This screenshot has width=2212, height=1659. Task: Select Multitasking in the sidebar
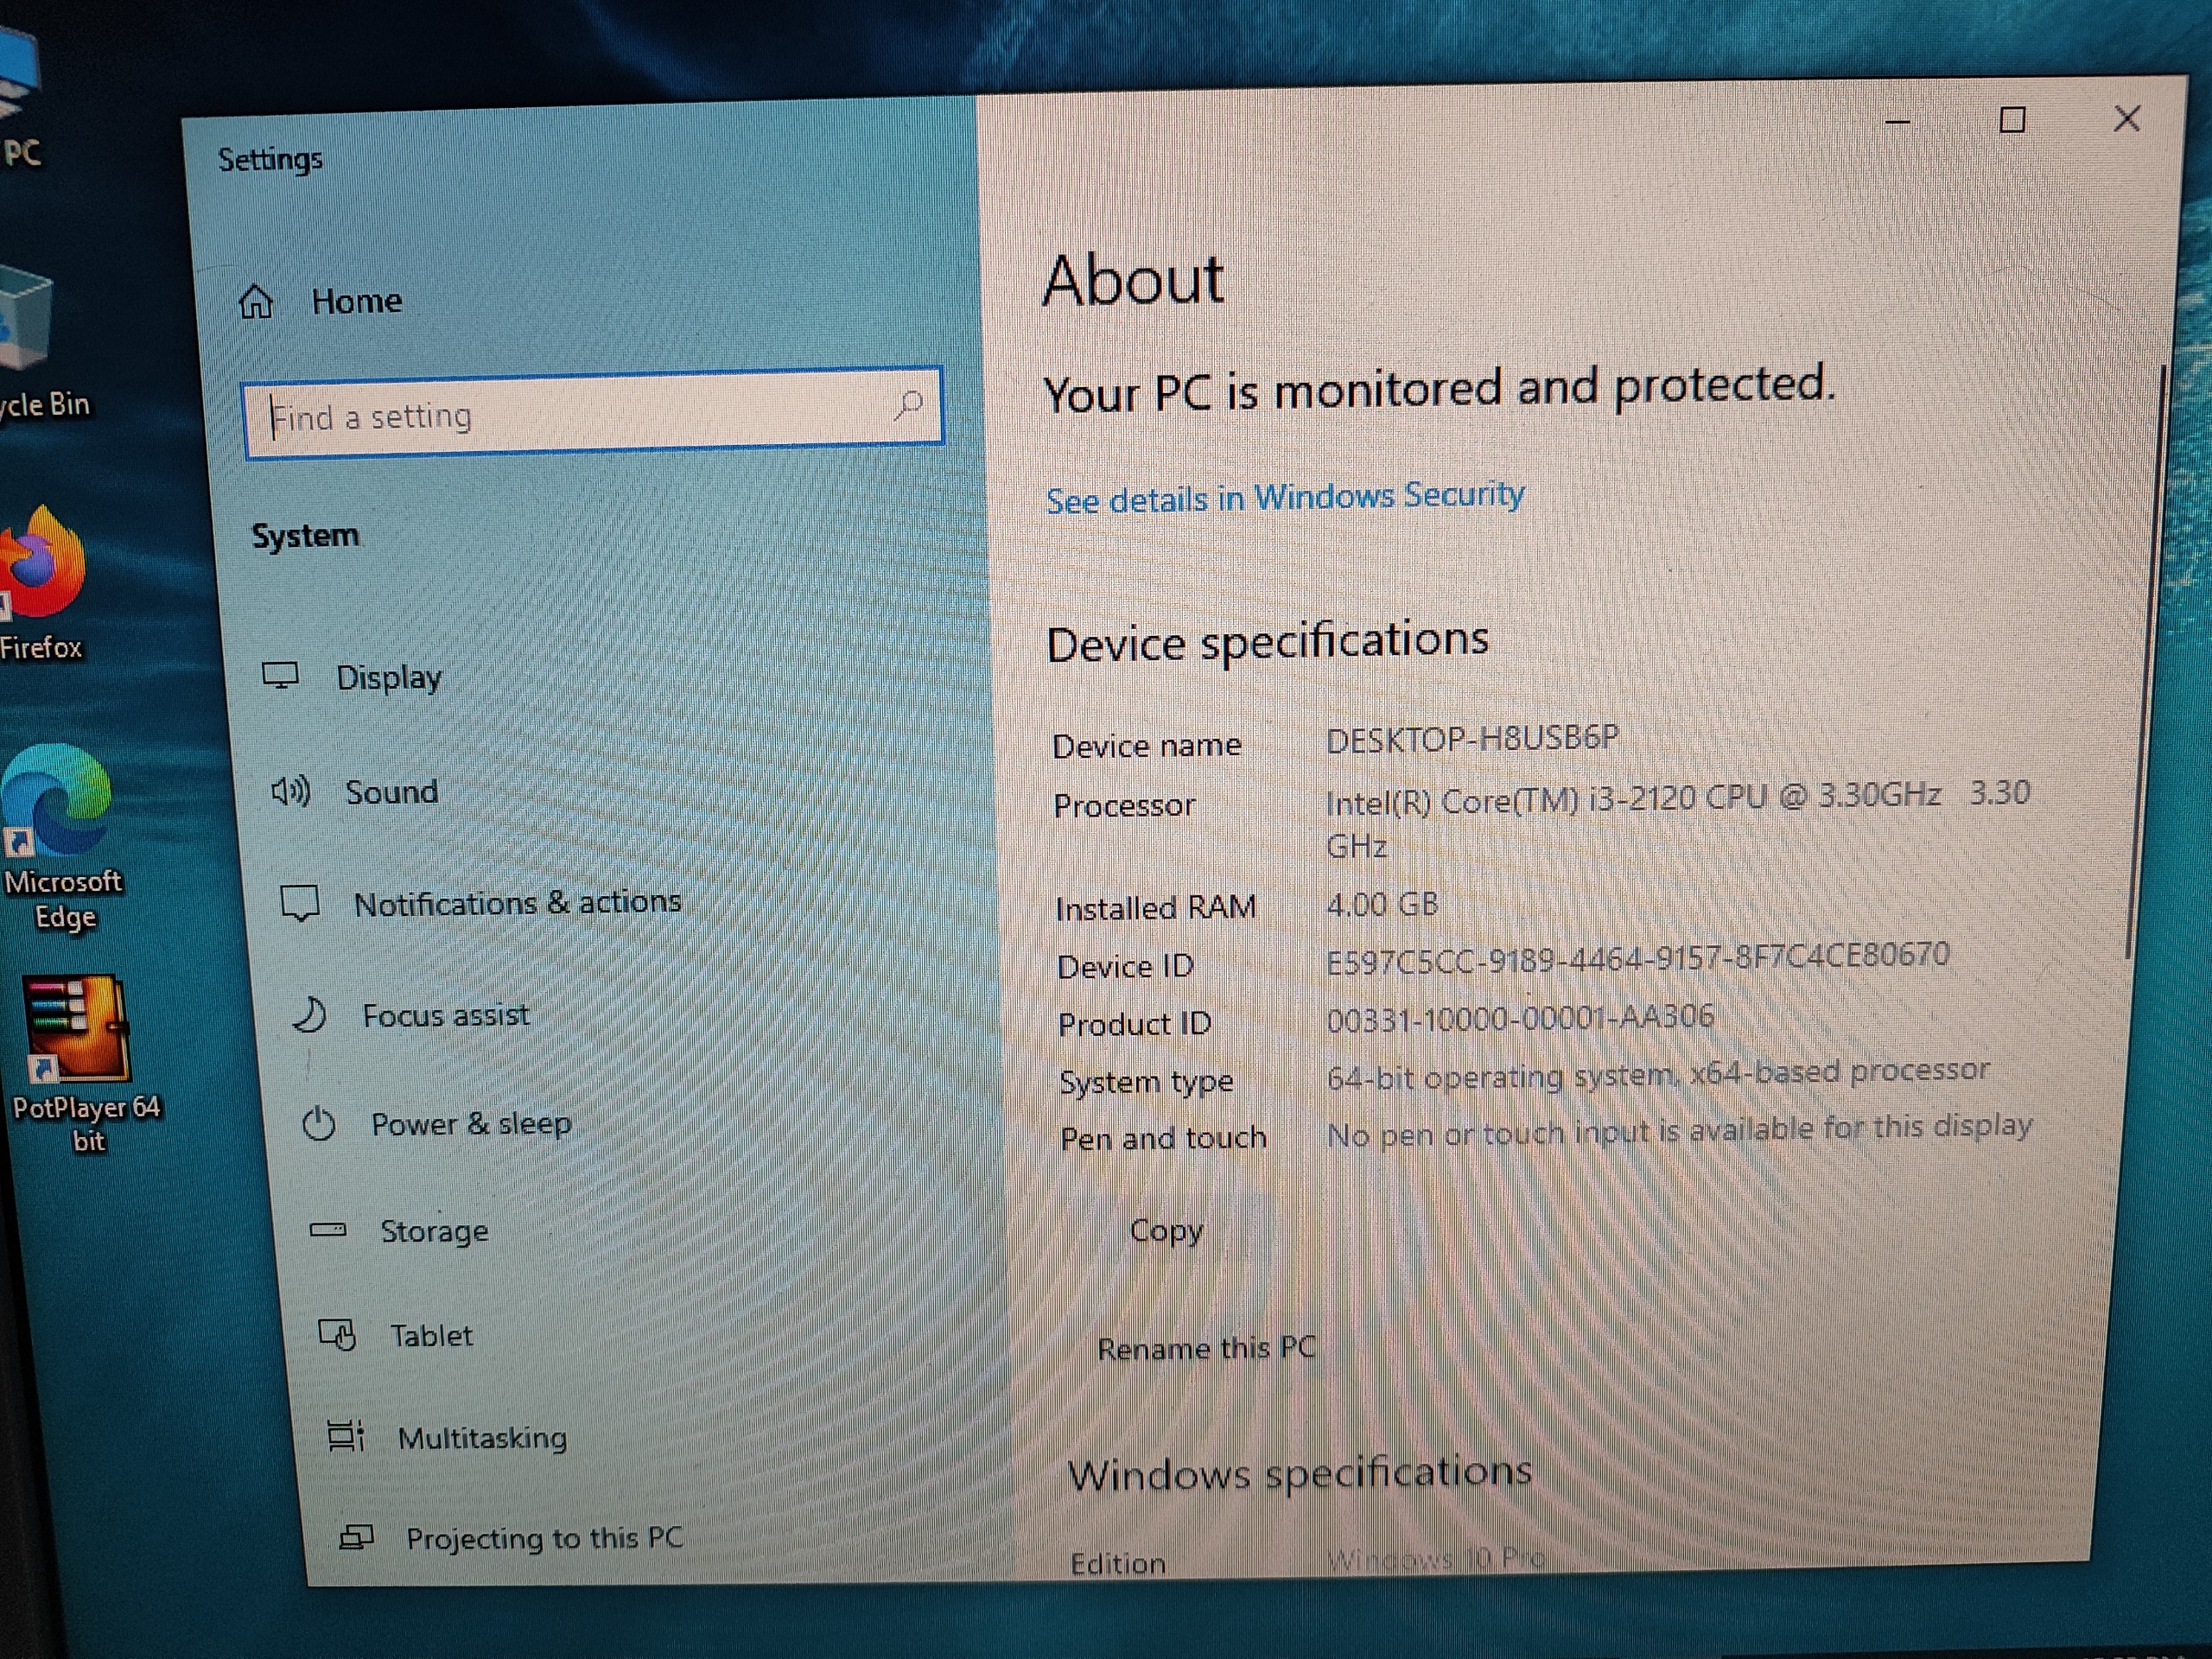[447, 1438]
